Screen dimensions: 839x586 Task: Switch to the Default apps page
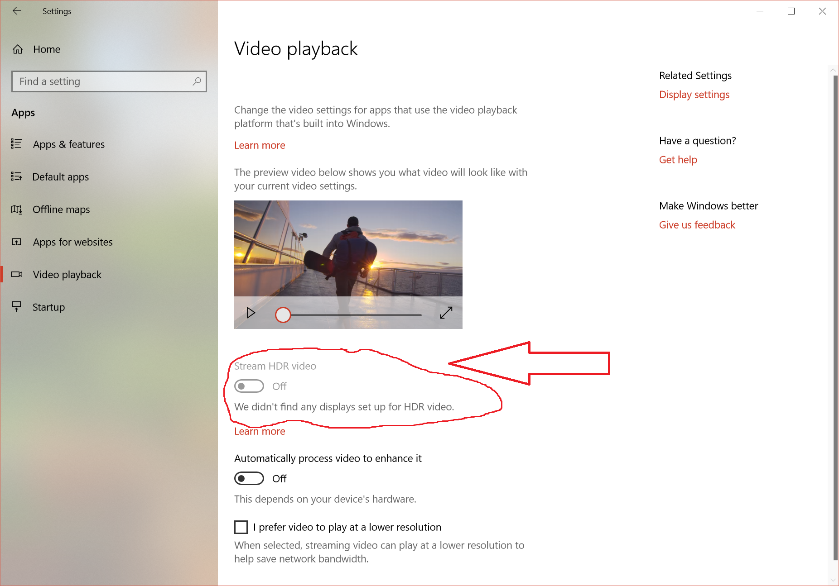point(60,176)
